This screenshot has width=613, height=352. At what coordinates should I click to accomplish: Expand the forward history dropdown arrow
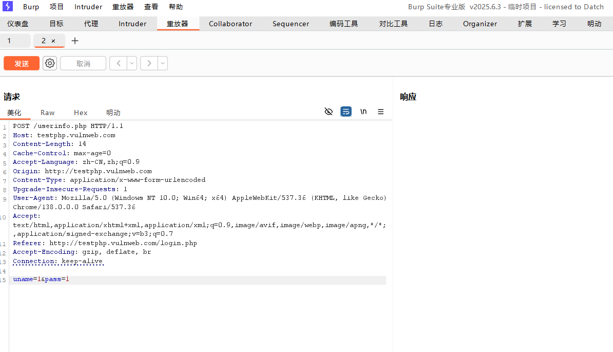pyautogui.click(x=163, y=63)
